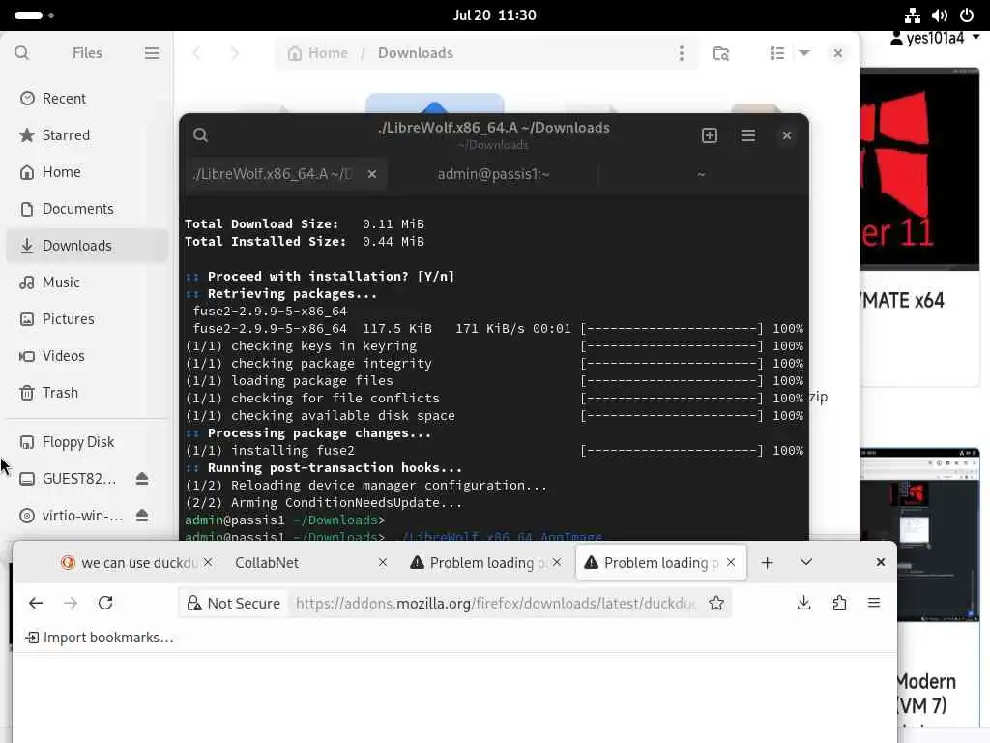
Task: Open the Activities workspace indicator
Action: pyautogui.click(x=34, y=15)
